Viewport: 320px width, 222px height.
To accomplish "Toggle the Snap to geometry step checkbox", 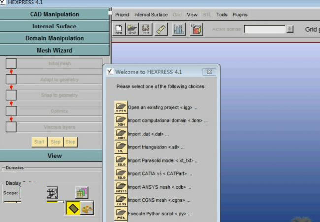I will [11, 95].
